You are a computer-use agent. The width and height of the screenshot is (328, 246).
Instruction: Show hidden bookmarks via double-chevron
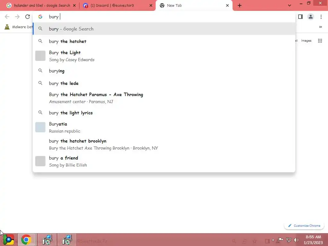[320, 27]
